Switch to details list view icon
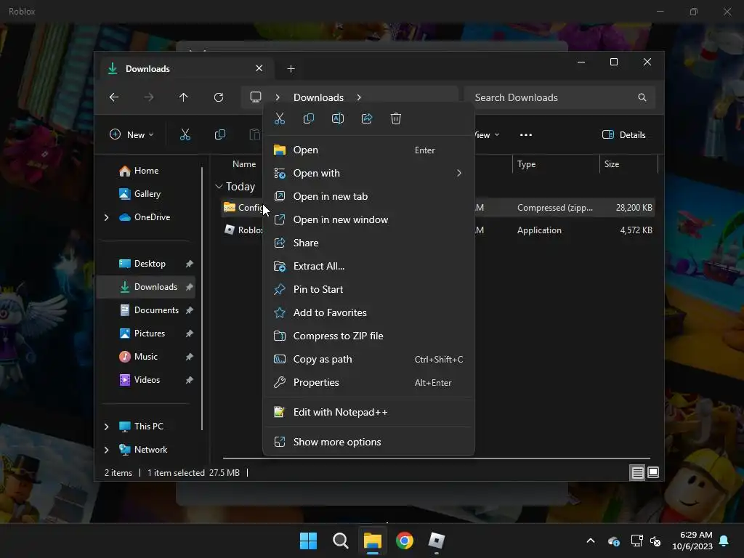The image size is (744, 558). [x=637, y=472]
